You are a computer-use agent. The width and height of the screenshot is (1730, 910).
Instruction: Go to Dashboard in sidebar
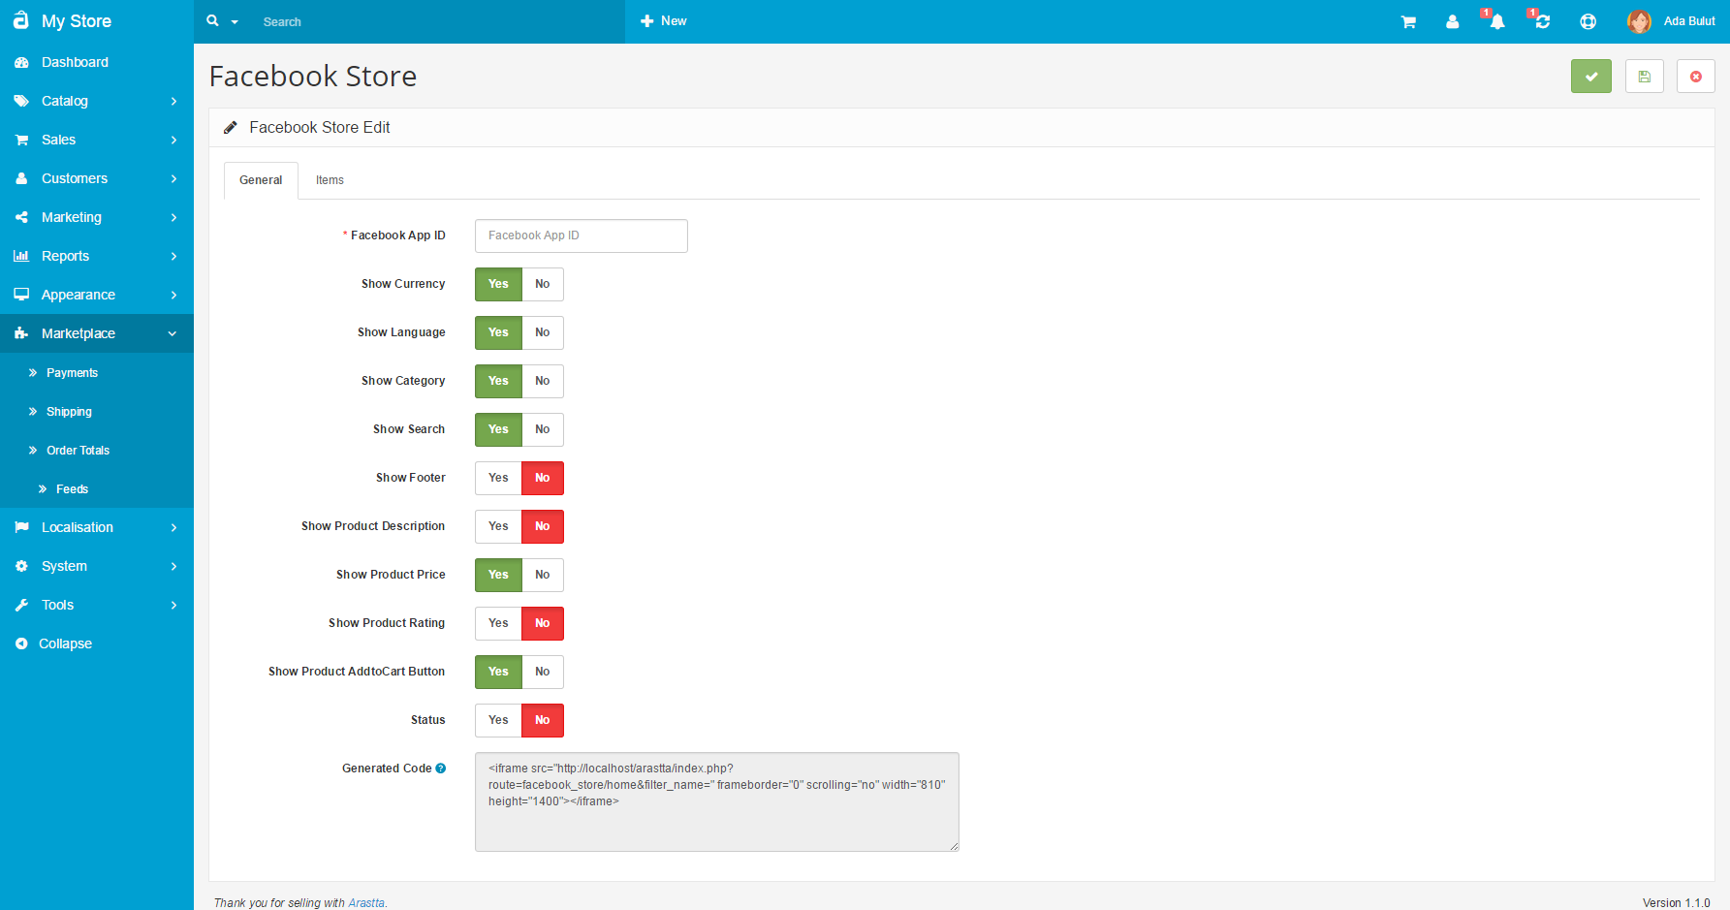click(75, 62)
